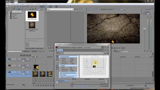This screenshot has height=90, width=160.
Task: Remove selected media with X icon
Action: pos(22,9)
